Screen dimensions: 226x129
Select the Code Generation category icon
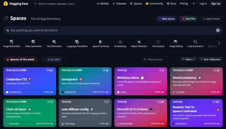[x=195, y=42]
